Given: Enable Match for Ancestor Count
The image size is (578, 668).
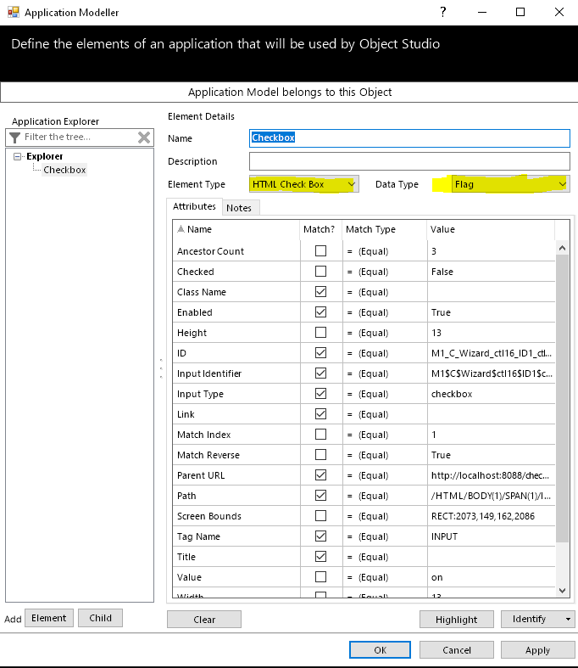Looking at the screenshot, I should pos(320,251).
